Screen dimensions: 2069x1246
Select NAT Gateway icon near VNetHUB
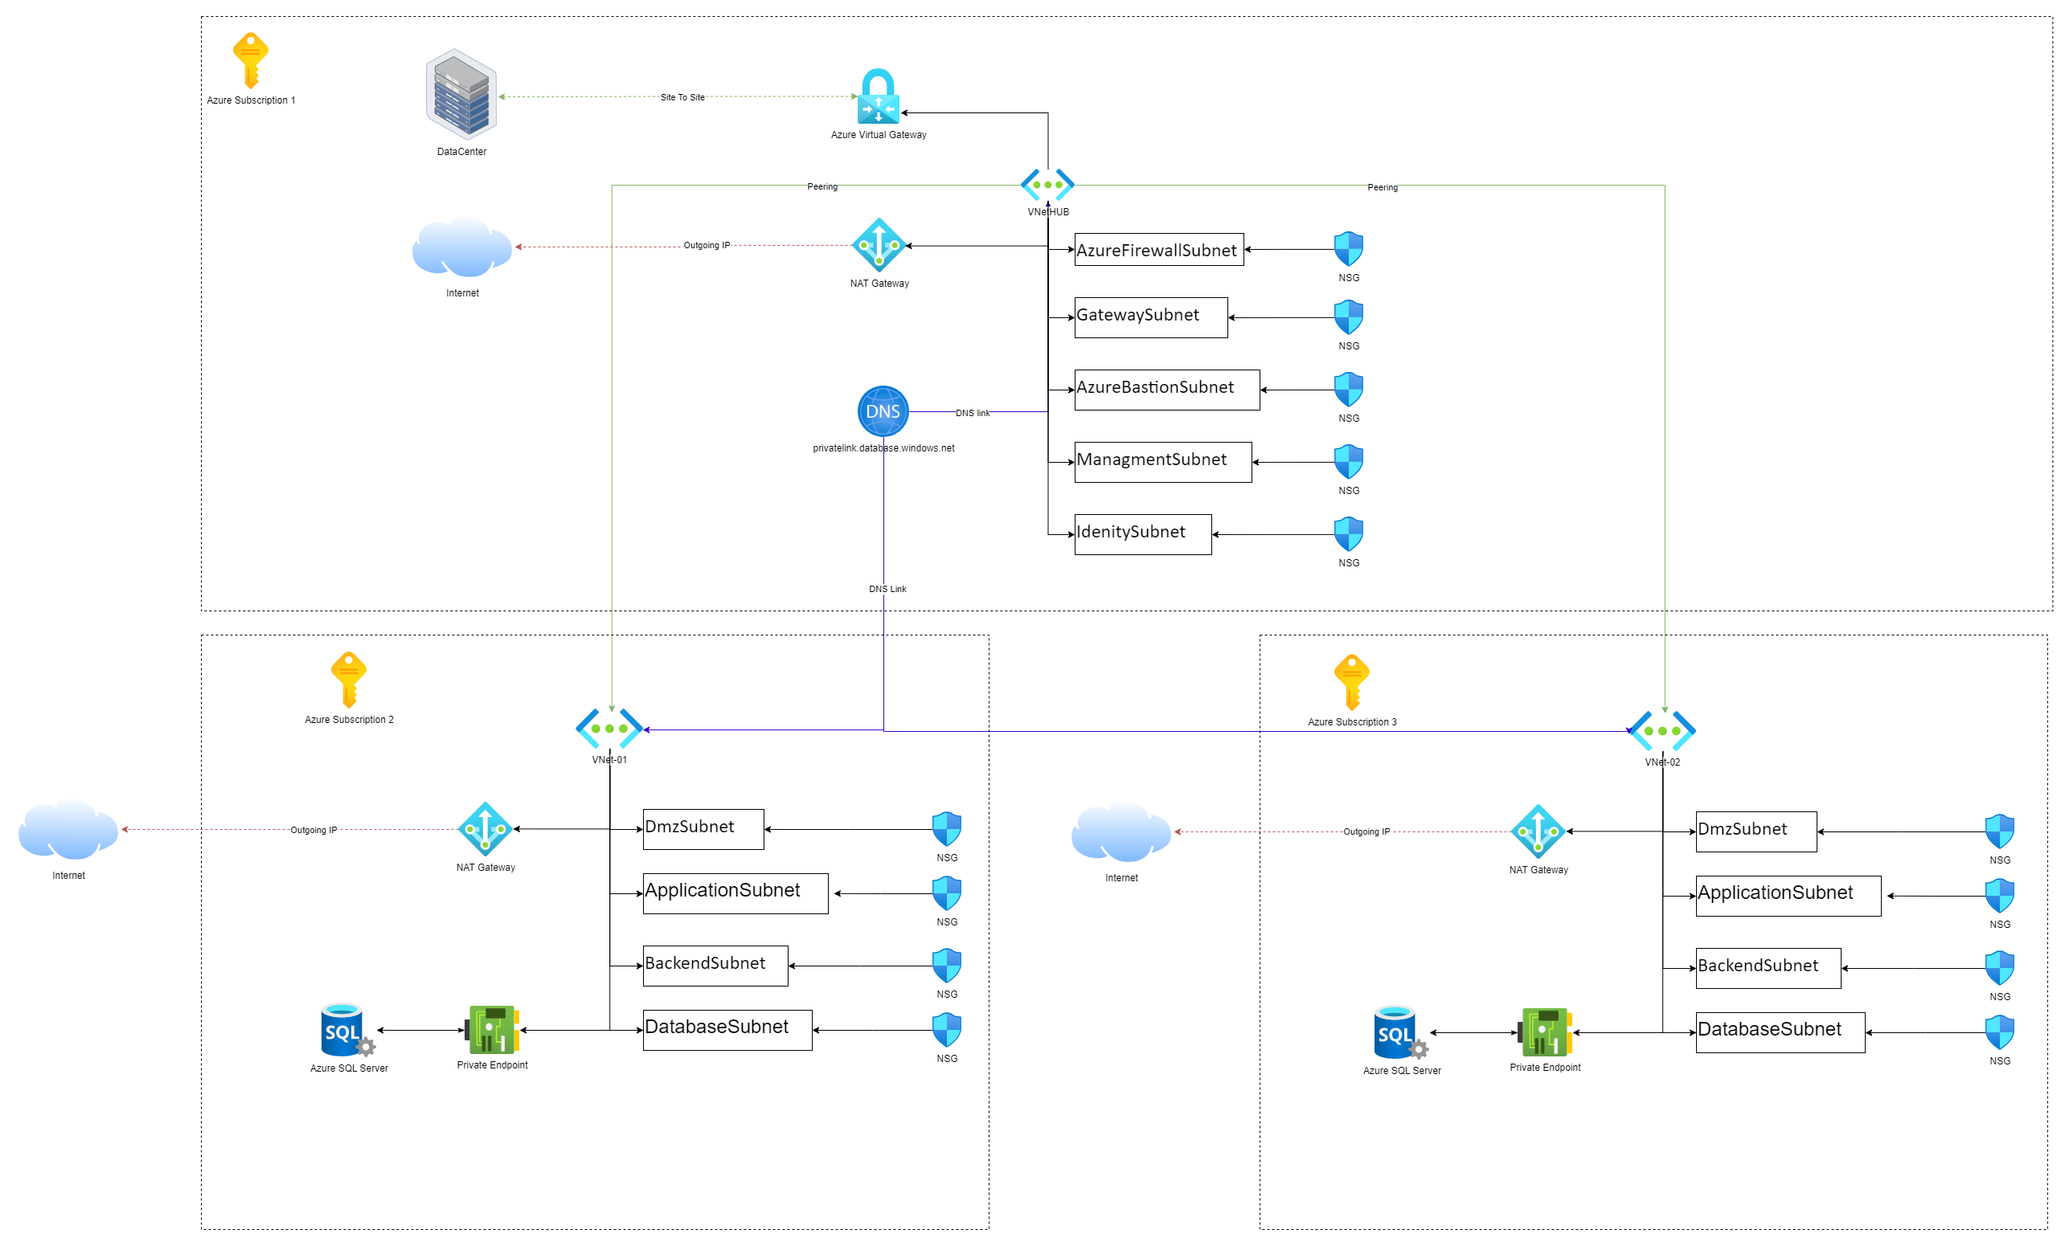tap(879, 245)
